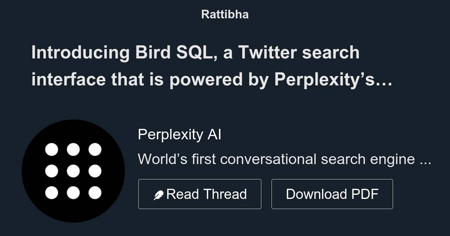Open the Perplexity AI circular logo
The image size is (450, 236).
click(73, 171)
